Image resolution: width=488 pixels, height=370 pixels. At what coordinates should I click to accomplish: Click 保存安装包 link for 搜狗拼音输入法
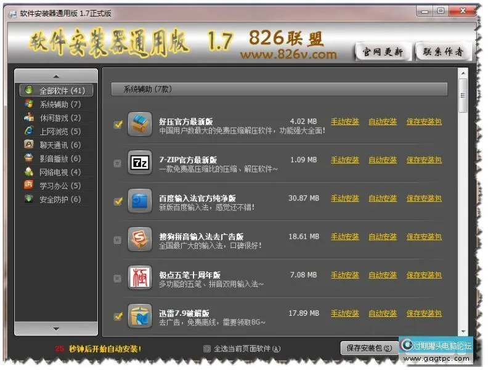pos(424,237)
